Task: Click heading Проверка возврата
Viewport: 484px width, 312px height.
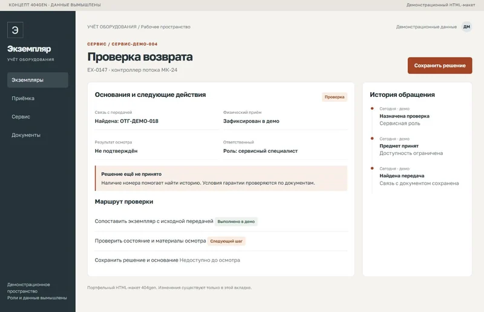Action: coord(140,57)
